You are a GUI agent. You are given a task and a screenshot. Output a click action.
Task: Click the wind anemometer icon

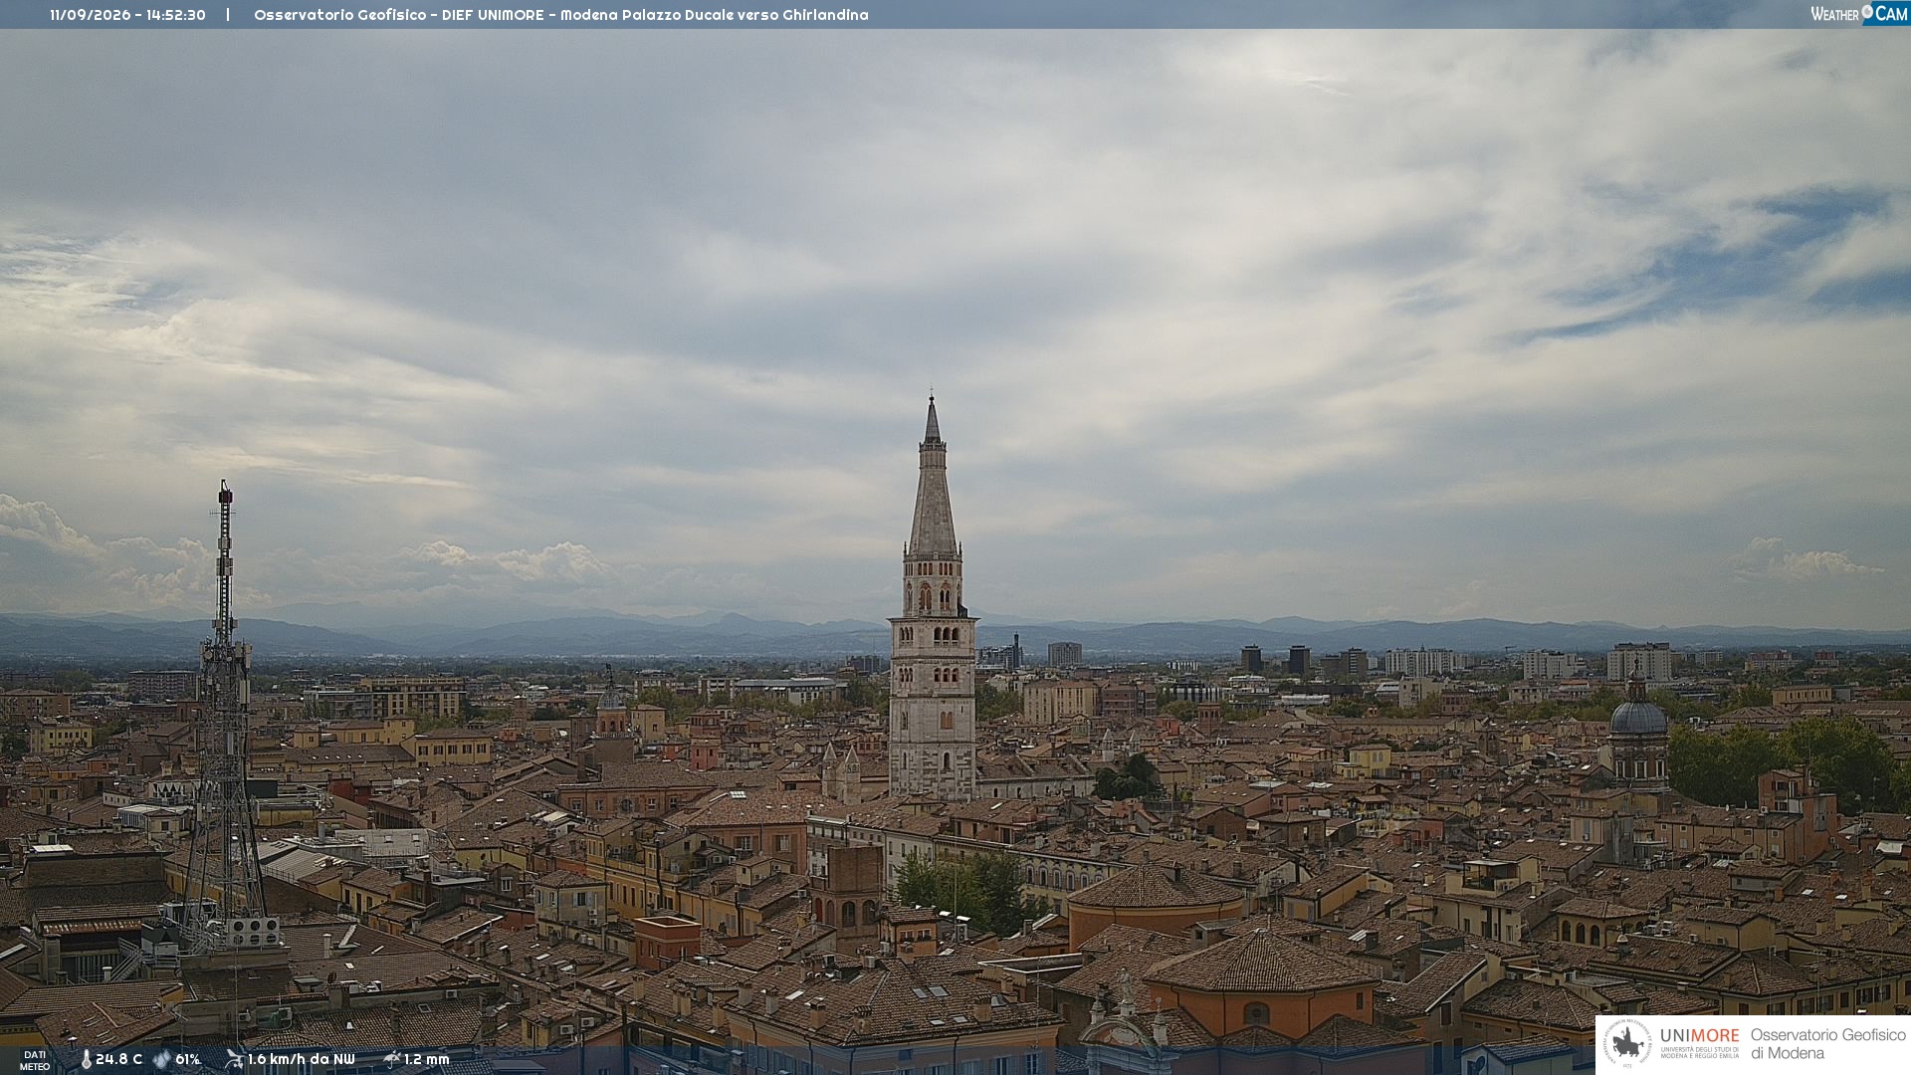click(234, 1059)
